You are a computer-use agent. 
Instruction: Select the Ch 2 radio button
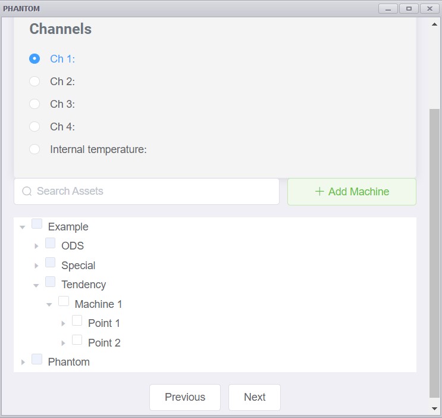pyautogui.click(x=35, y=82)
